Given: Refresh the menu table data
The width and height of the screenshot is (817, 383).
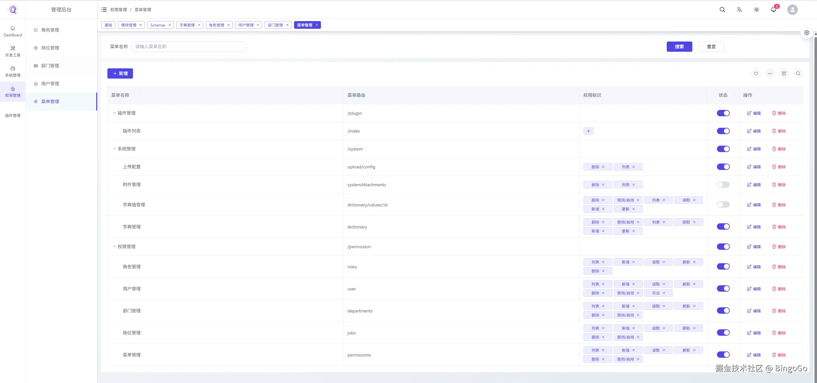Looking at the screenshot, I should [x=756, y=73].
